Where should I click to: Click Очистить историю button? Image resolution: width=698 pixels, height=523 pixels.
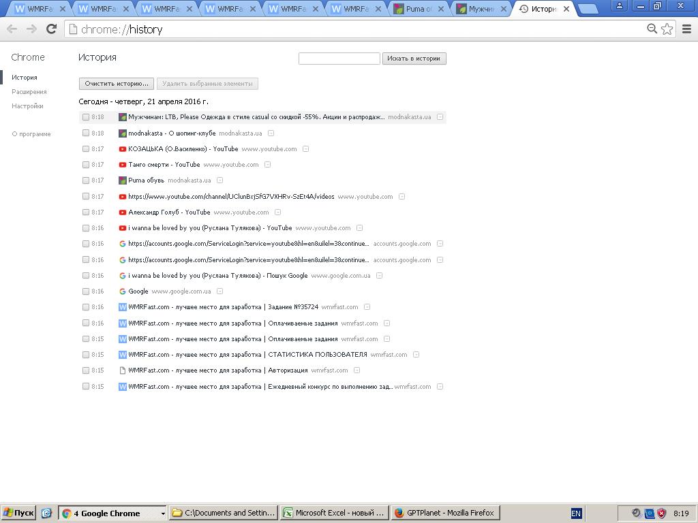[x=117, y=84]
